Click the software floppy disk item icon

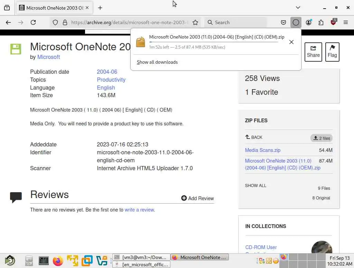(x=16, y=49)
